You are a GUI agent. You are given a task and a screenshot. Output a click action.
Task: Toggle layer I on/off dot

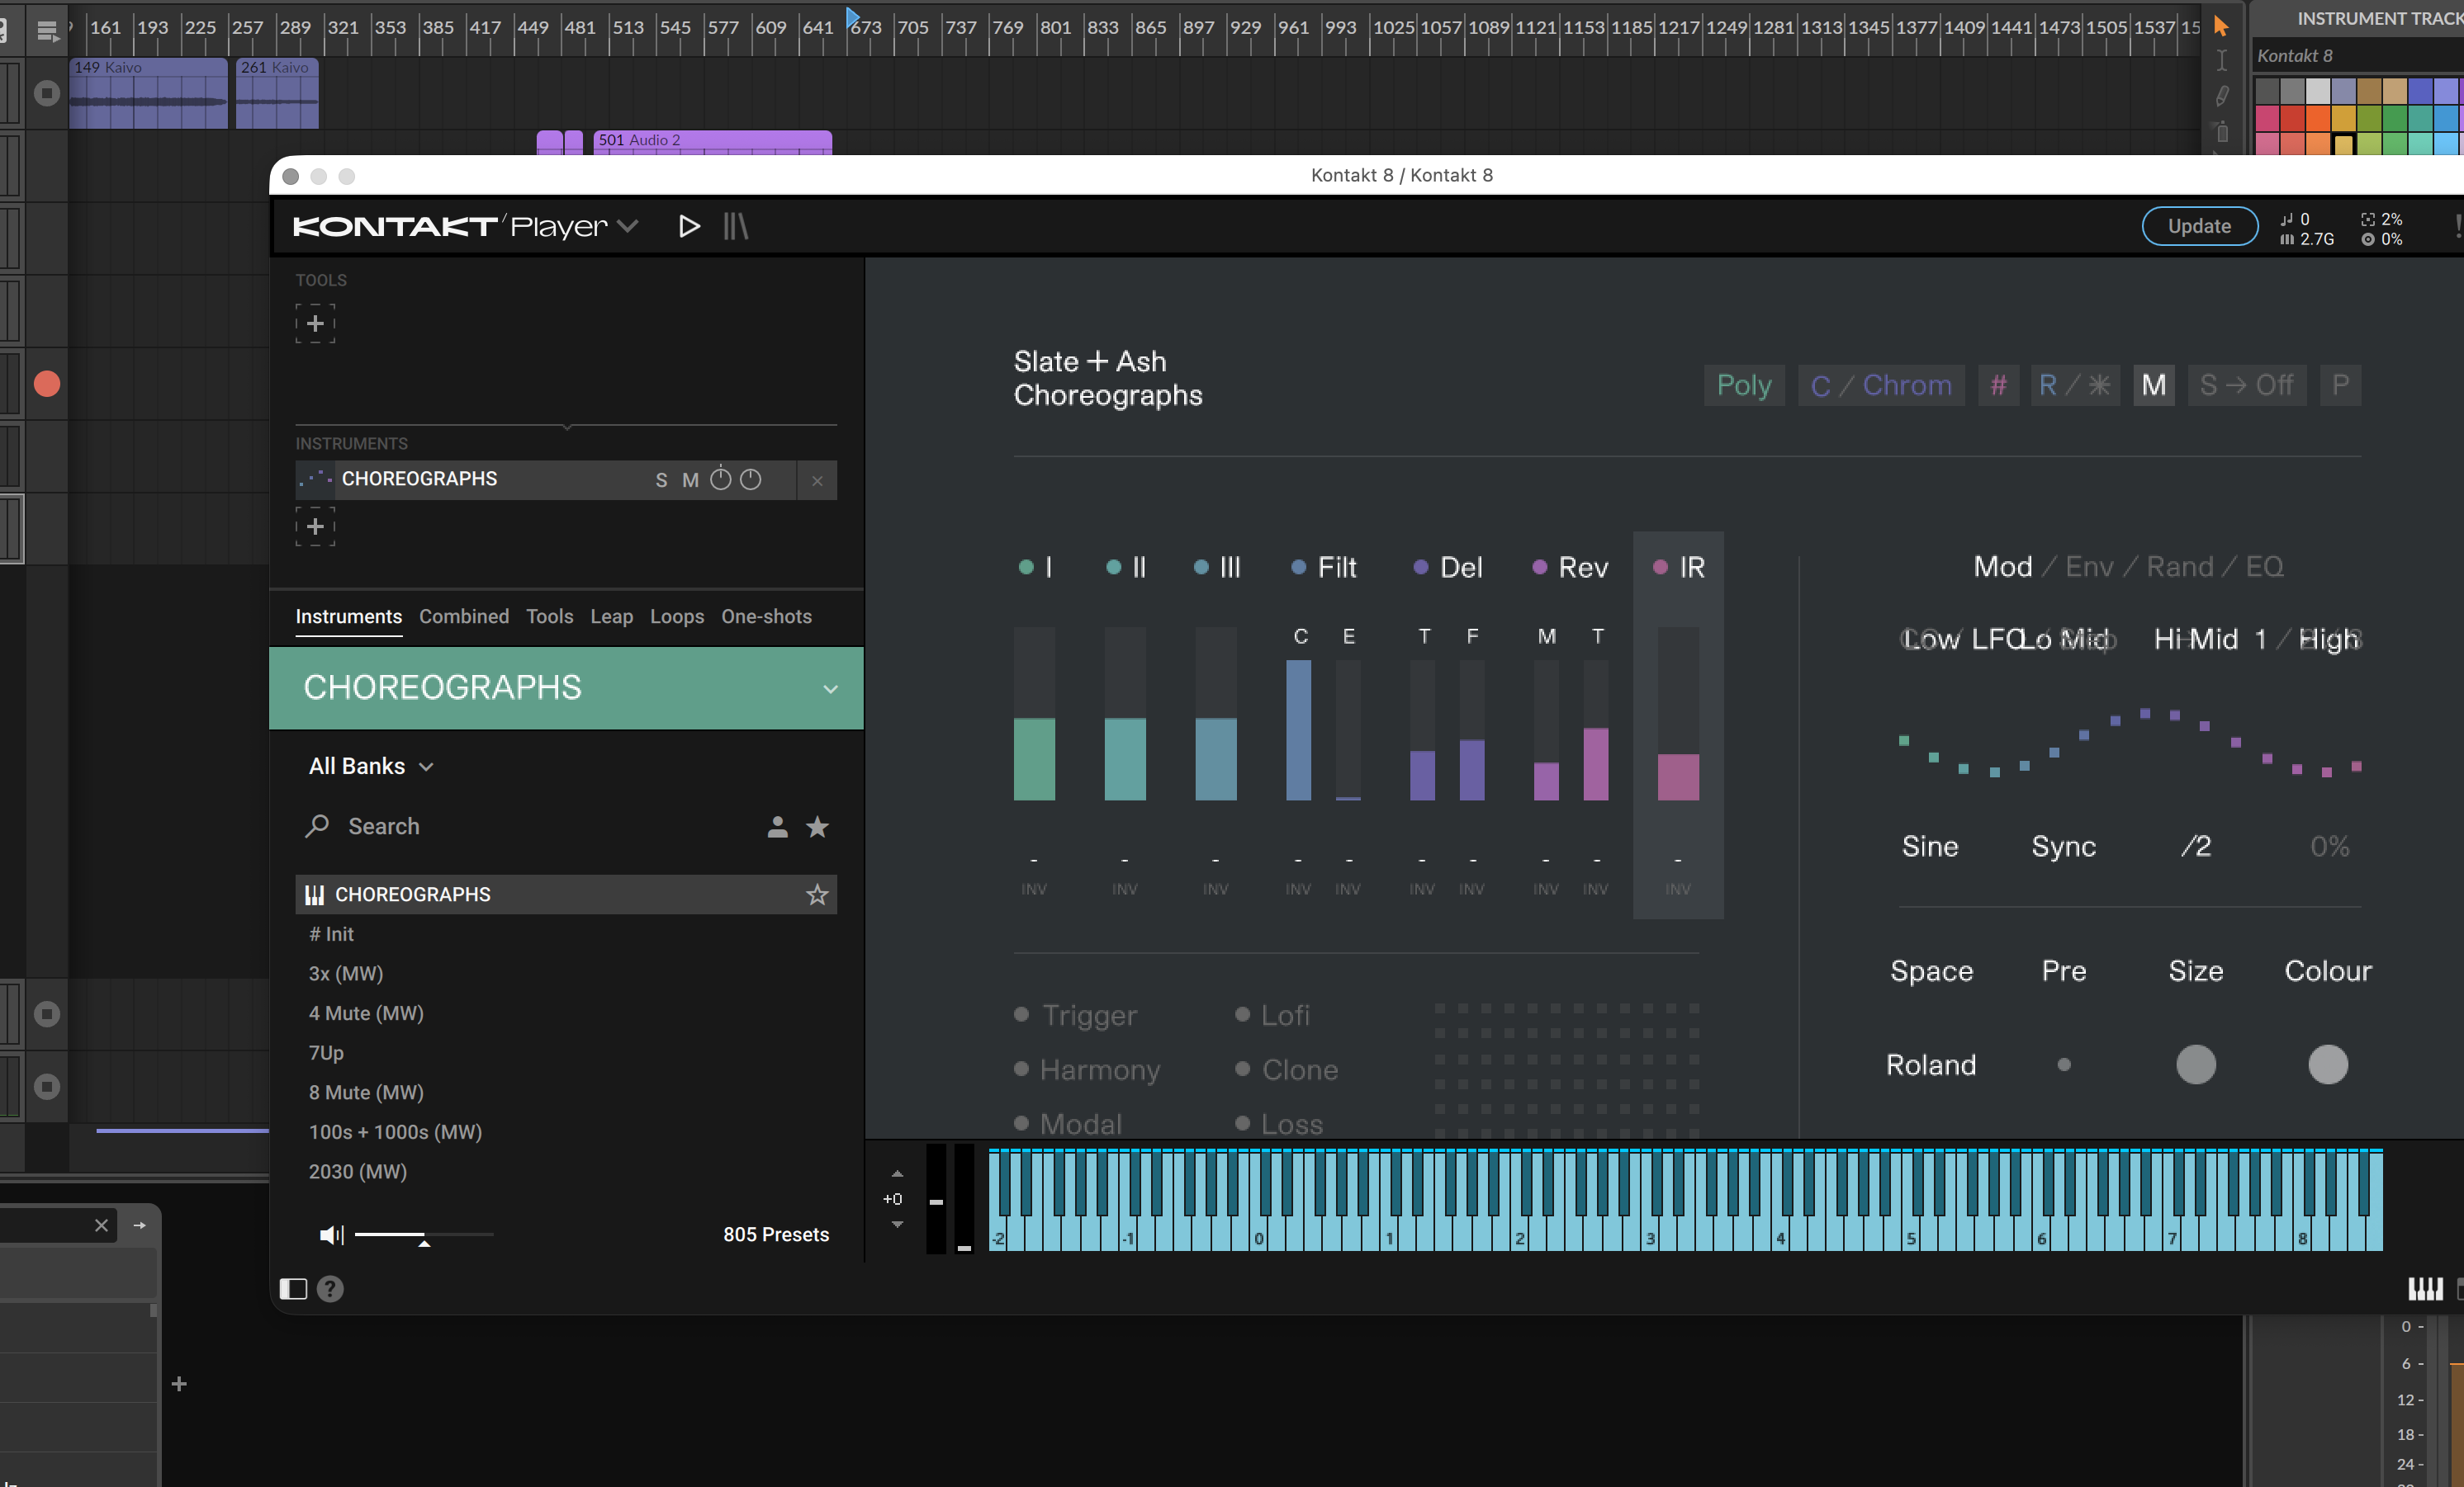click(x=1025, y=567)
